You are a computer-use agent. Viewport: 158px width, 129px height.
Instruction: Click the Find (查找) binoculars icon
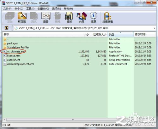coord(70,17)
